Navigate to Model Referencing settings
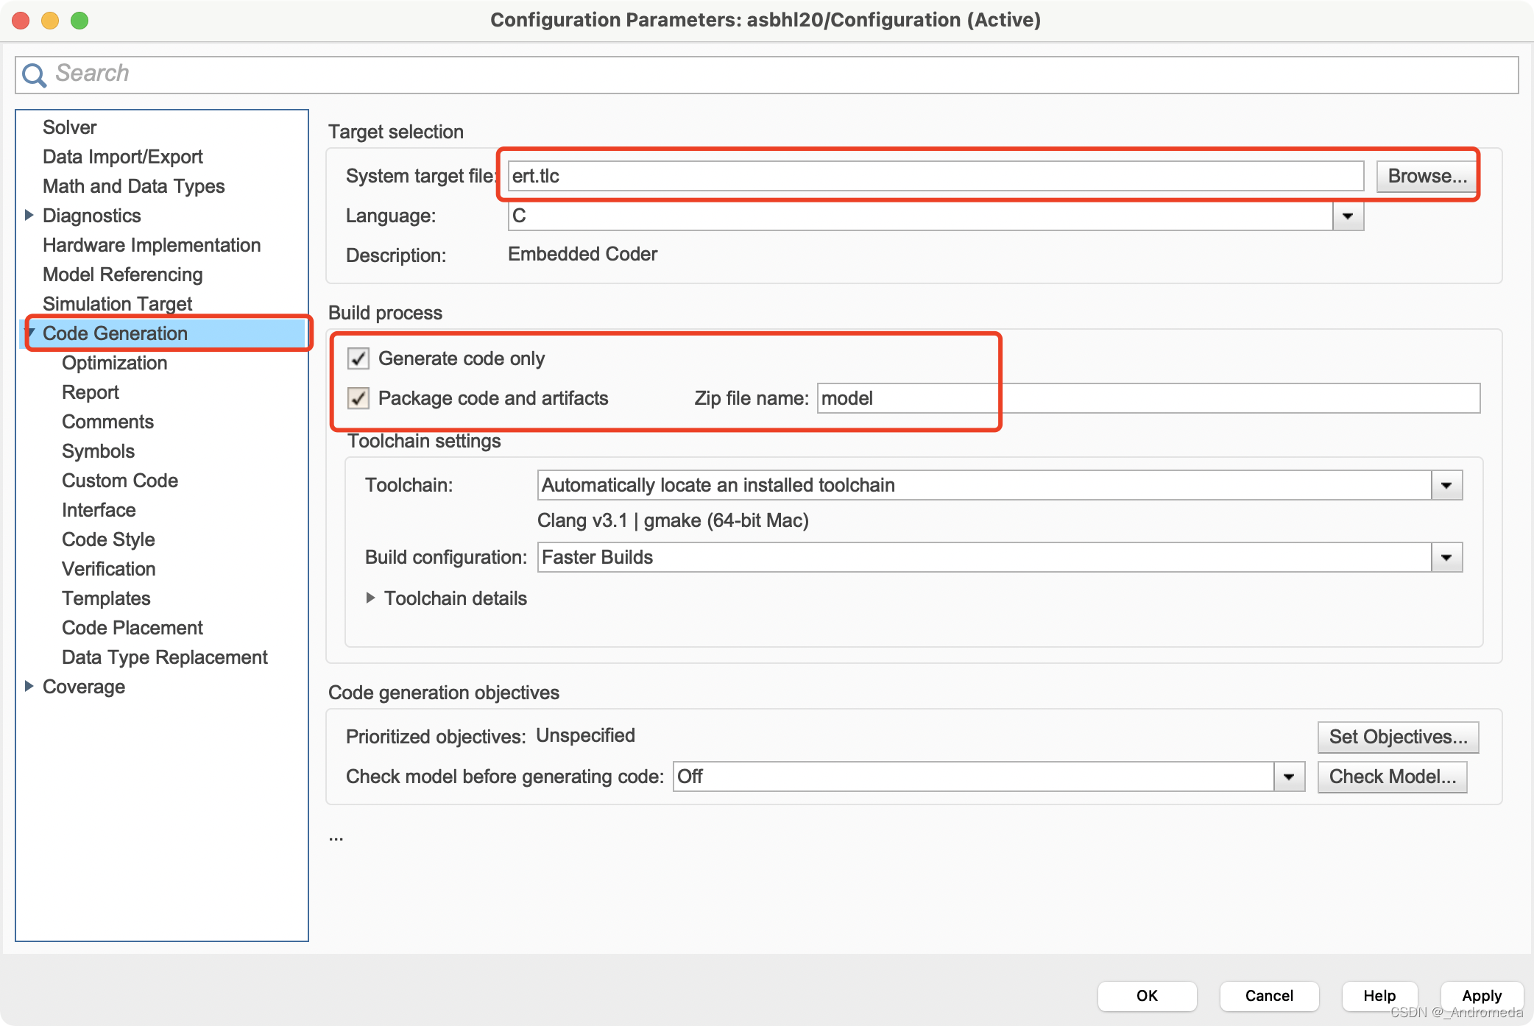 tap(122, 274)
